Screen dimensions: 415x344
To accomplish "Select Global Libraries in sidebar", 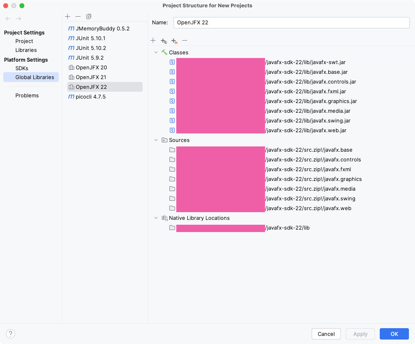I will 31,77.
